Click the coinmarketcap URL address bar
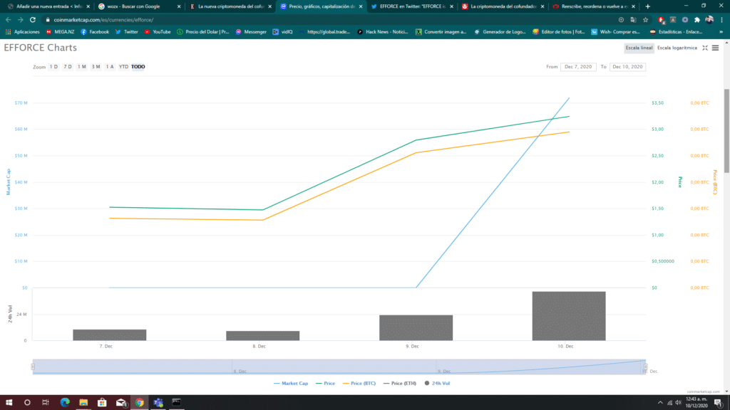This screenshot has width=730, height=410. pos(103,20)
